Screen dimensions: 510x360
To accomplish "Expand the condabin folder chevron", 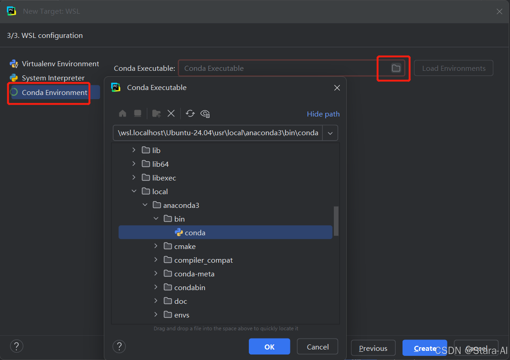I will click(156, 287).
